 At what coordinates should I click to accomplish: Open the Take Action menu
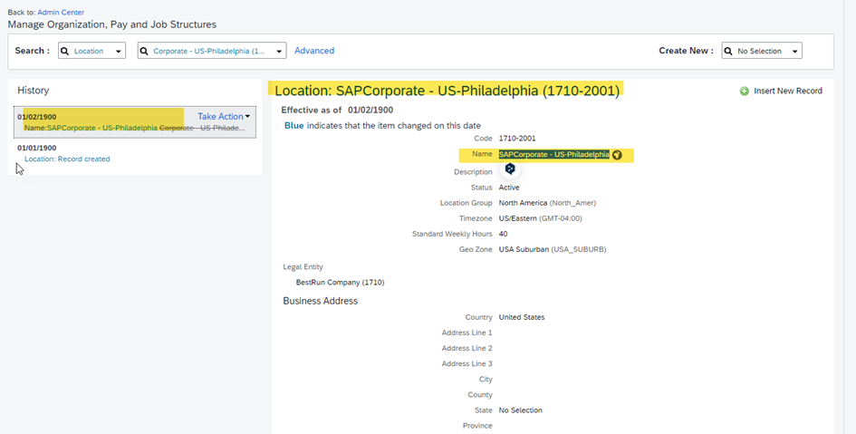tap(224, 116)
